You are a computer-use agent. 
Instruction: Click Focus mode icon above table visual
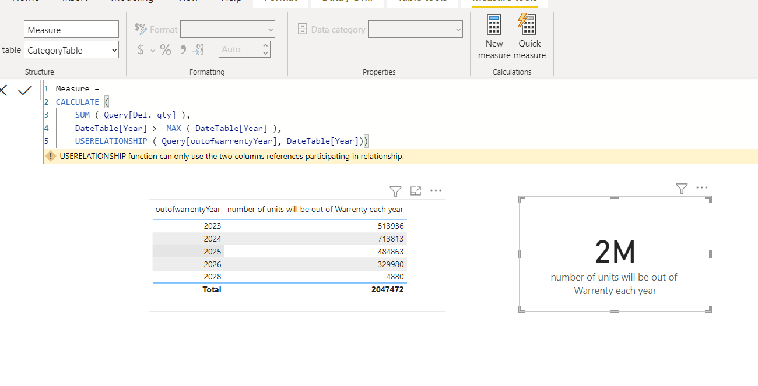point(416,190)
